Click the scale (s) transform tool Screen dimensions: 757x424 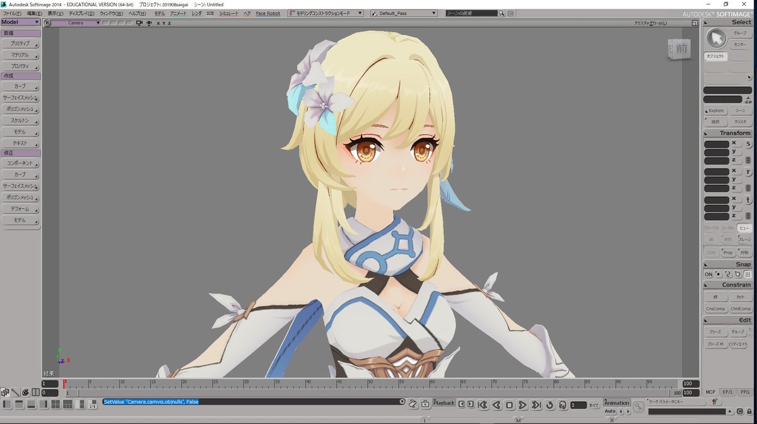pyautogui.click(x=749, y=144)
